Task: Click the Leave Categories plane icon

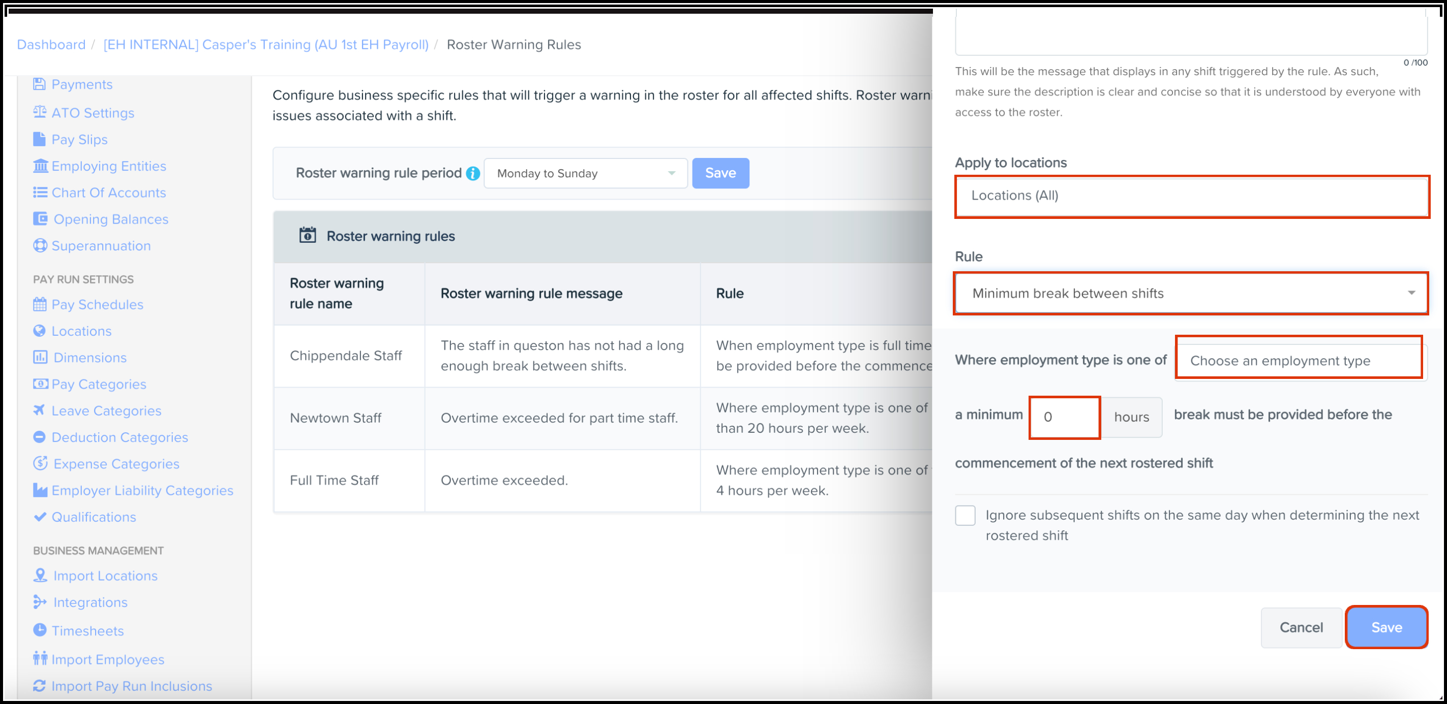Action: tap(39, 410)
